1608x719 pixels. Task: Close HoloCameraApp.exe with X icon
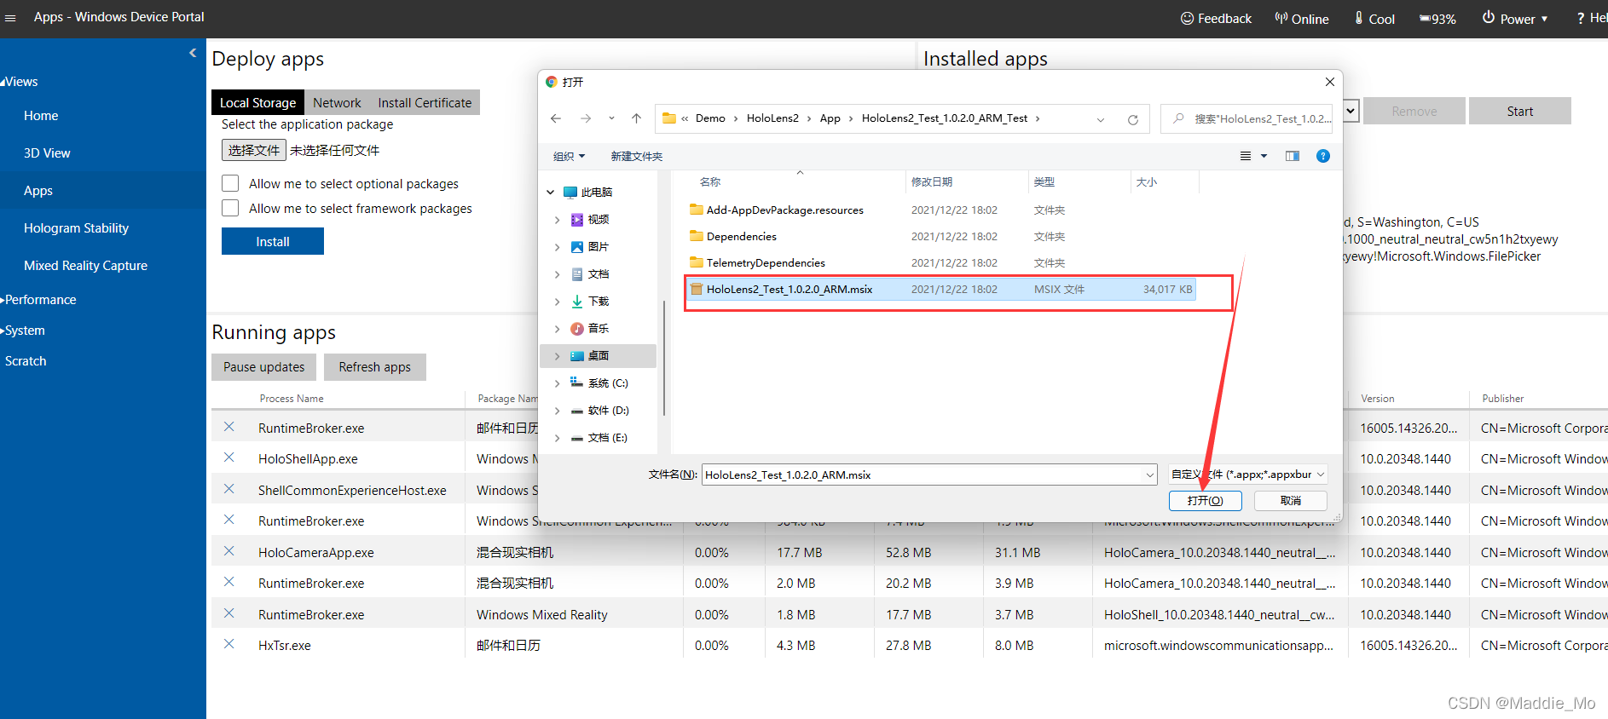229,551
